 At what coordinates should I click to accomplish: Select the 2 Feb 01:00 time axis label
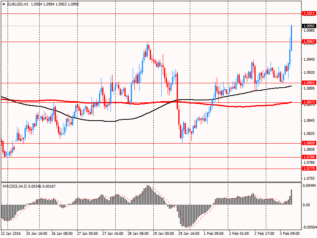[238, 234]
